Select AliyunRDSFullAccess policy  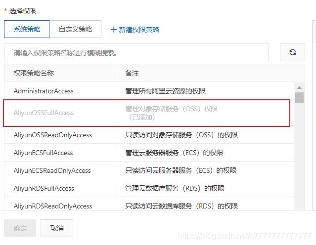coord(44,188)
